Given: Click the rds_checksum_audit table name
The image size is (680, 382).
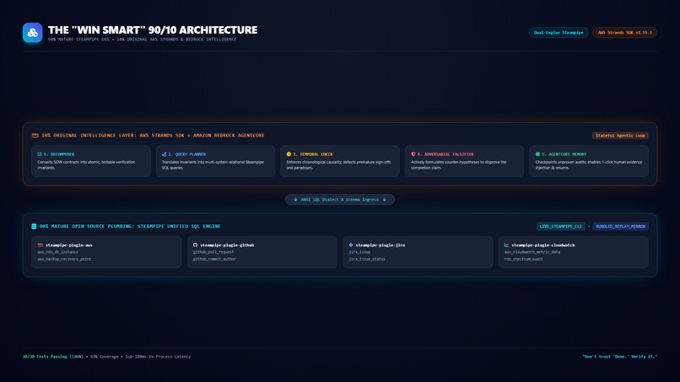Looking at the screenshot, I should tap(523, 259).
